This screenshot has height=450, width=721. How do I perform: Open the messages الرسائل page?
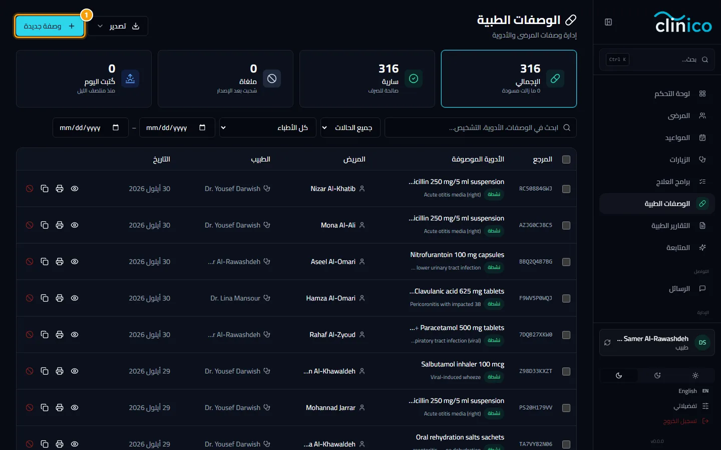click(x=657, y=288)
